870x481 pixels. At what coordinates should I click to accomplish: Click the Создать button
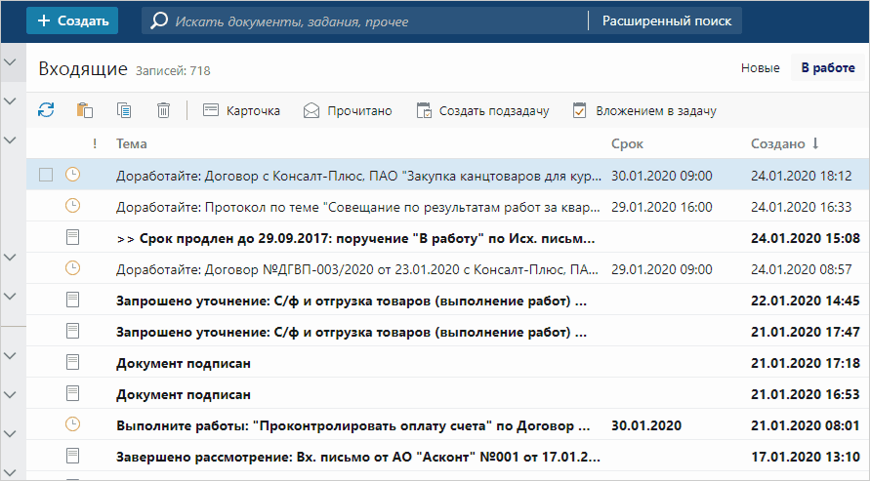[x=72, y=20]
